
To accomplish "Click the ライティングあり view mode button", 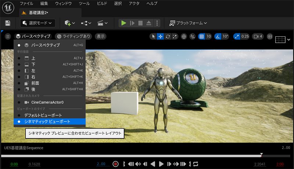I will click(73, 36).
